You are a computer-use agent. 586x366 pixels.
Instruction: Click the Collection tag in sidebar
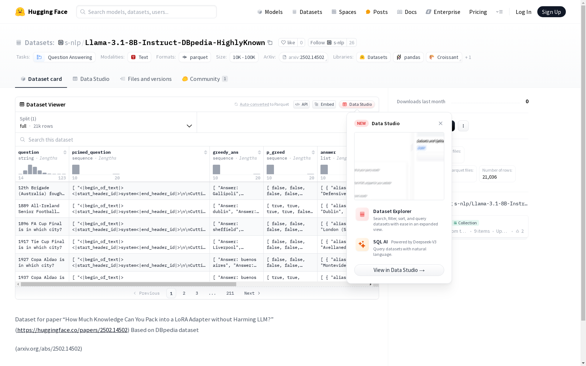(465, 223)
